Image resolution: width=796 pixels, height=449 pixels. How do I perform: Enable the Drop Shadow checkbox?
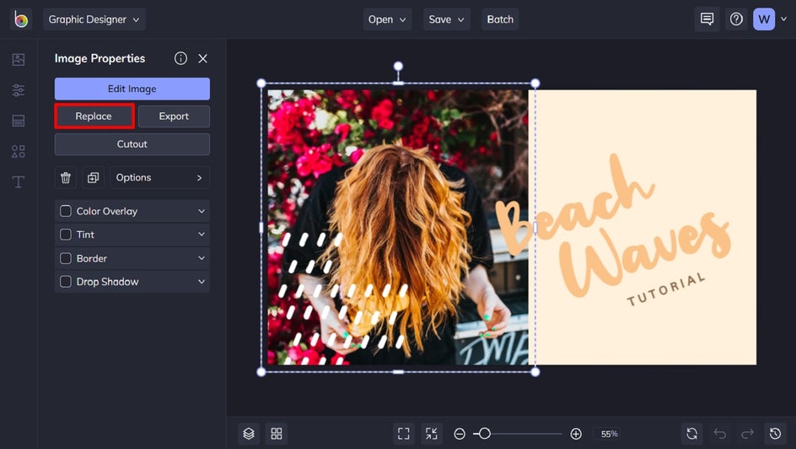[x=66, y=281]
